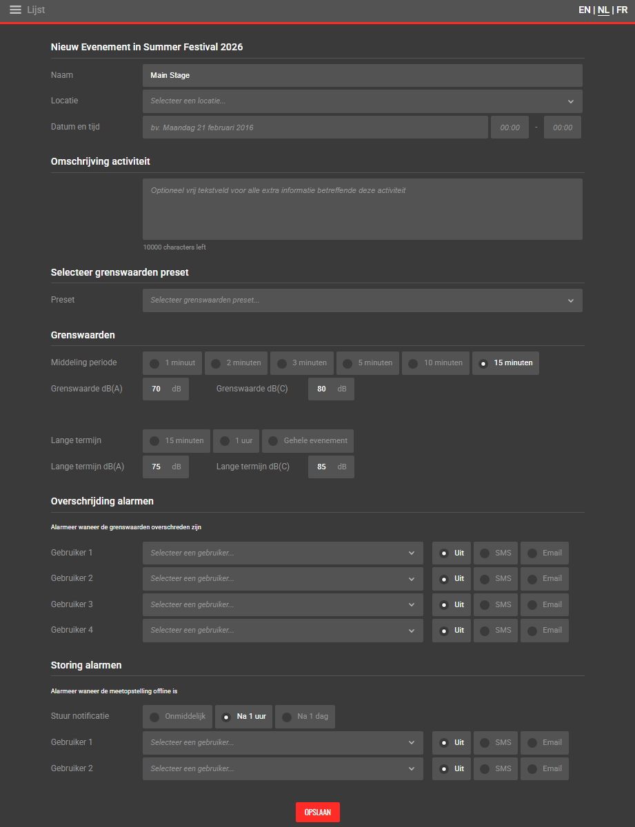The image size is (635, 827).
Task: Expand the Gebruiker 1 overschrijding user dropdown
Action: tap(283, 553)
